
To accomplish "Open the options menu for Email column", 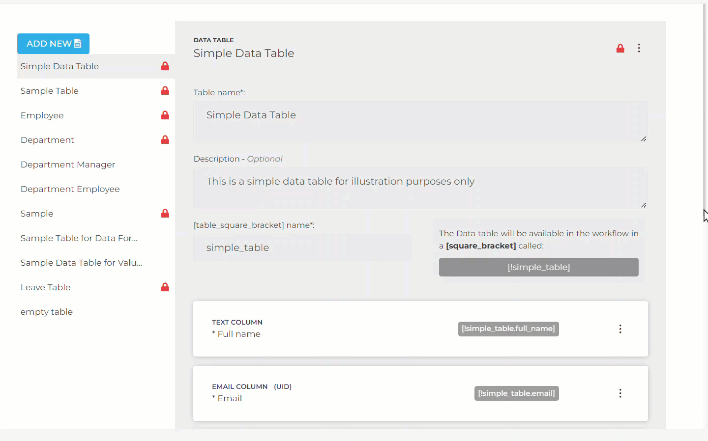I will pyautogui.click(x=620, y=393).
